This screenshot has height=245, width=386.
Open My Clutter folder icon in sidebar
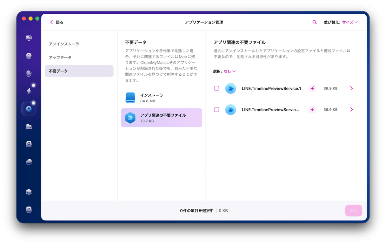tap(29, 126)
